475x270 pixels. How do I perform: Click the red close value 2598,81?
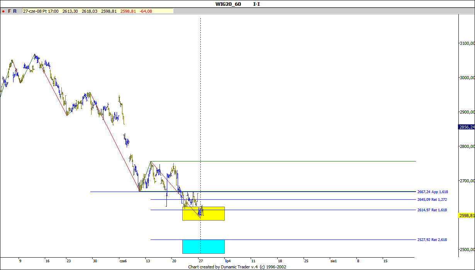128,11
